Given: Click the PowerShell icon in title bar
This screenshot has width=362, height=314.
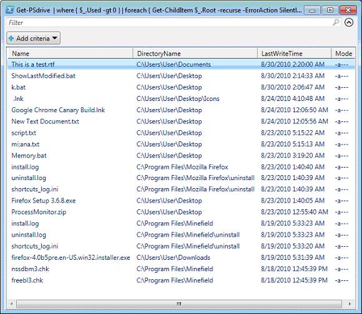Looking at the screenshot, I should pyautogui.click(x=10, y=10).
